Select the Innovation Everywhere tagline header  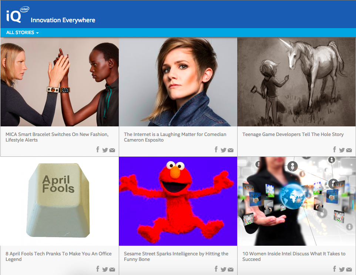(63, 20)
